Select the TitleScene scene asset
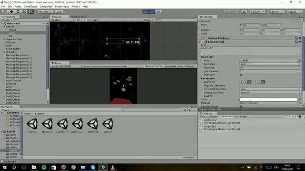 [x=92, y=125]
